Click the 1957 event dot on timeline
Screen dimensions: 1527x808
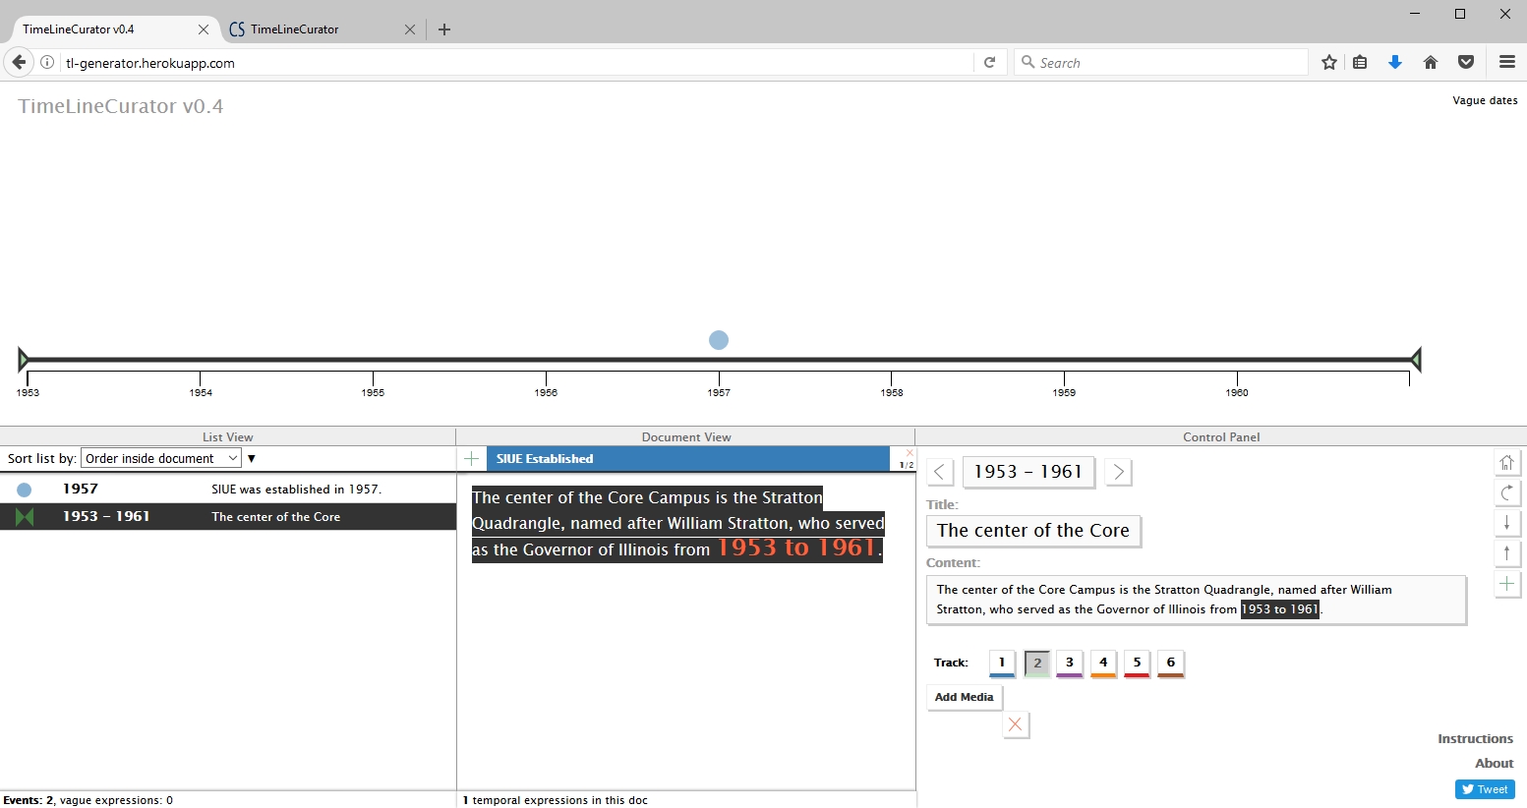(x=719, y=340)
